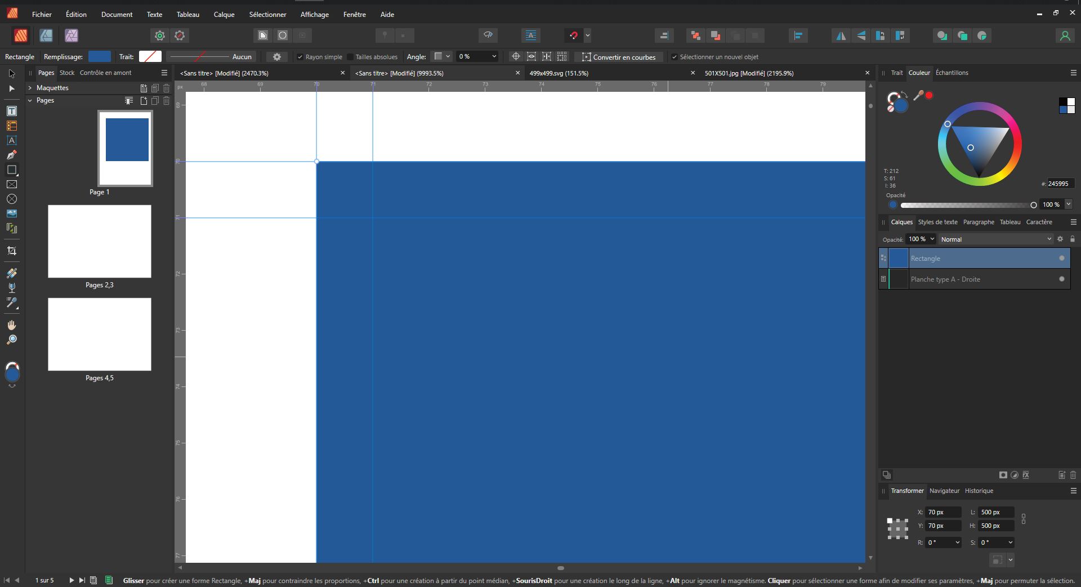Select the Ellipse tool
Image resolution: width=1081 pixels, height=587 pixels.
pyautogui.click(x=12, y=199)
